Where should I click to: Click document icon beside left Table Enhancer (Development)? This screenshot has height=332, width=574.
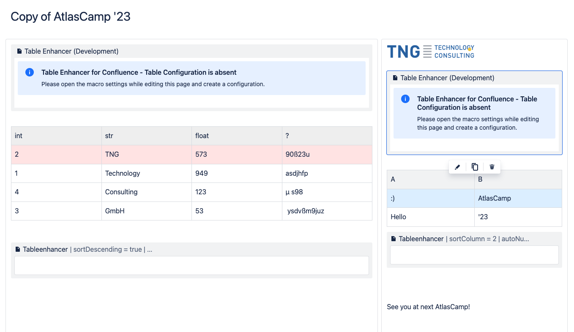[19, 52]
